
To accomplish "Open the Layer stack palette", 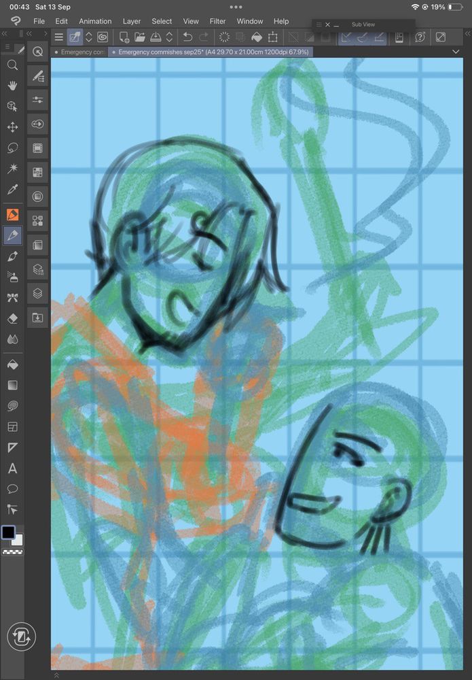I will click(37, 294).
